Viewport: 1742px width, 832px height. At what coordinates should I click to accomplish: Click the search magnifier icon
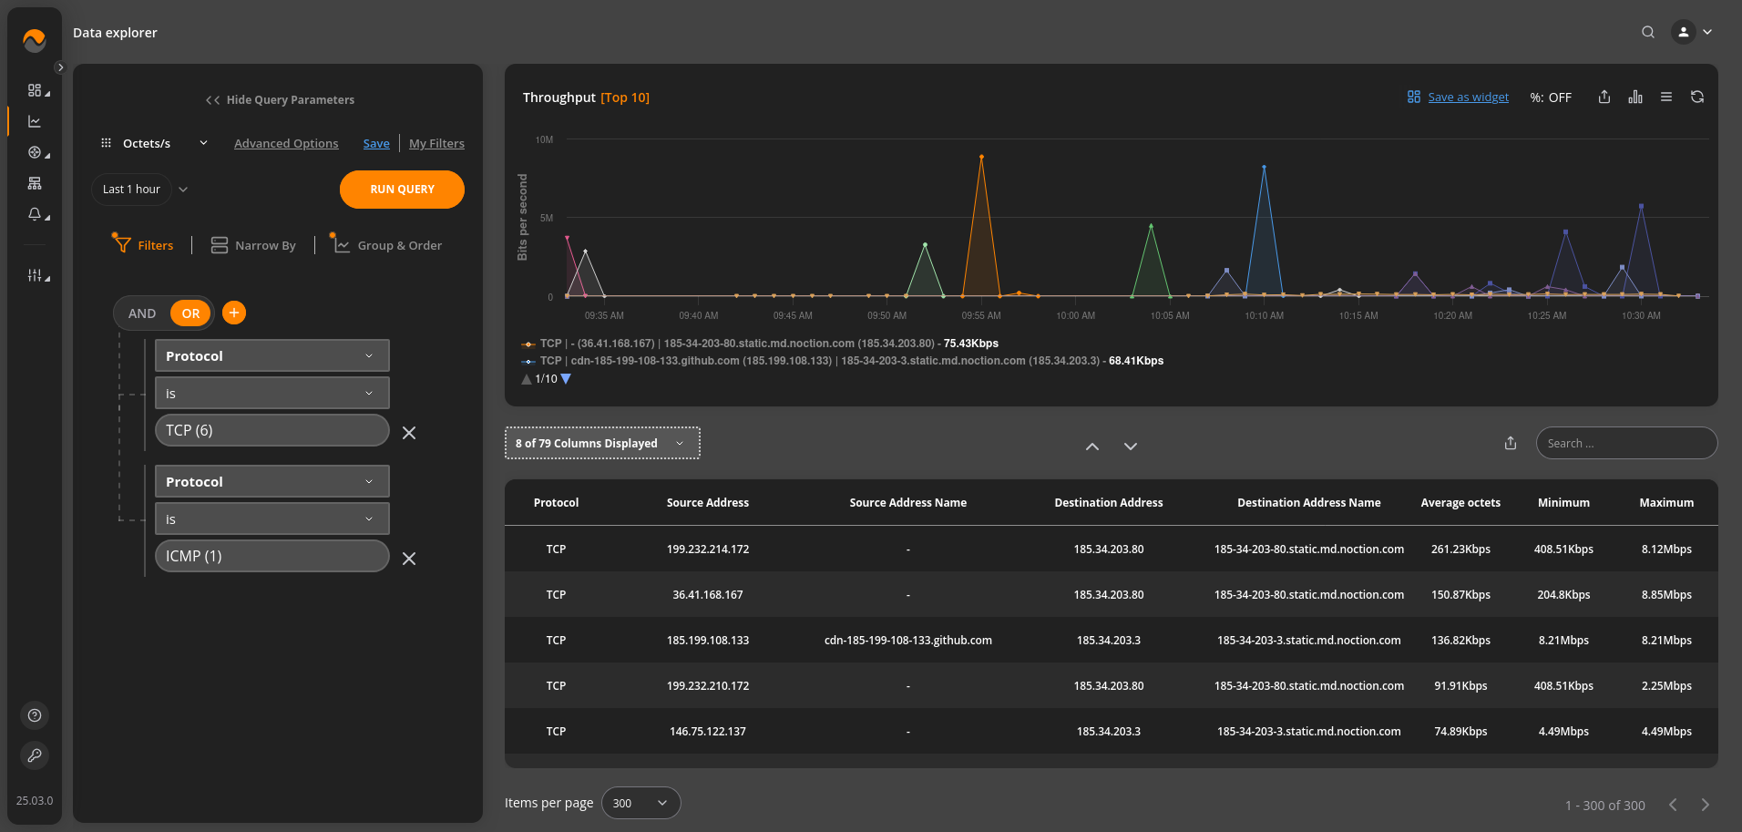click(1647, 33)
